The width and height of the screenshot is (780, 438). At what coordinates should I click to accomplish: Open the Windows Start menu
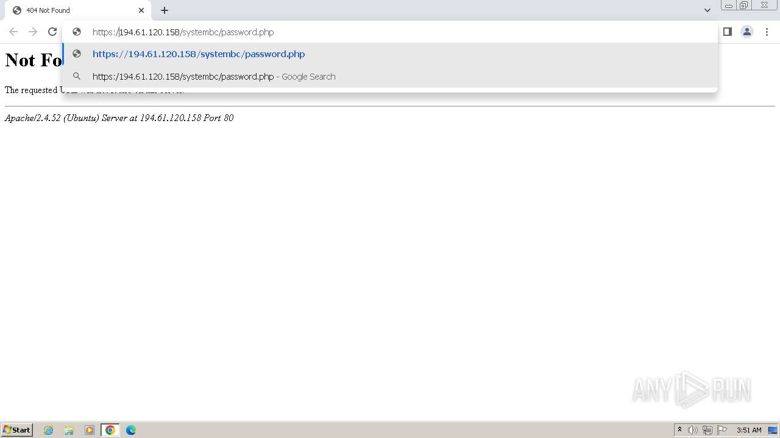pos(16,429)
